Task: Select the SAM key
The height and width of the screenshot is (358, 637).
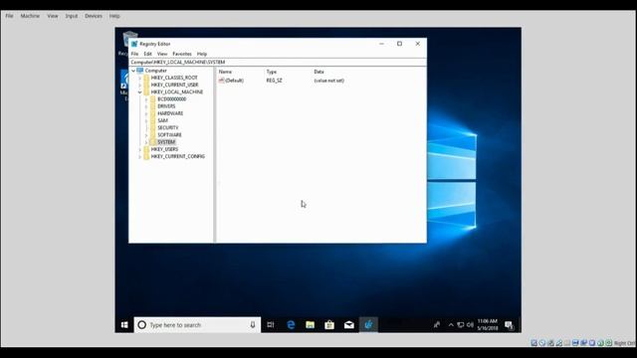Action: 162,120
